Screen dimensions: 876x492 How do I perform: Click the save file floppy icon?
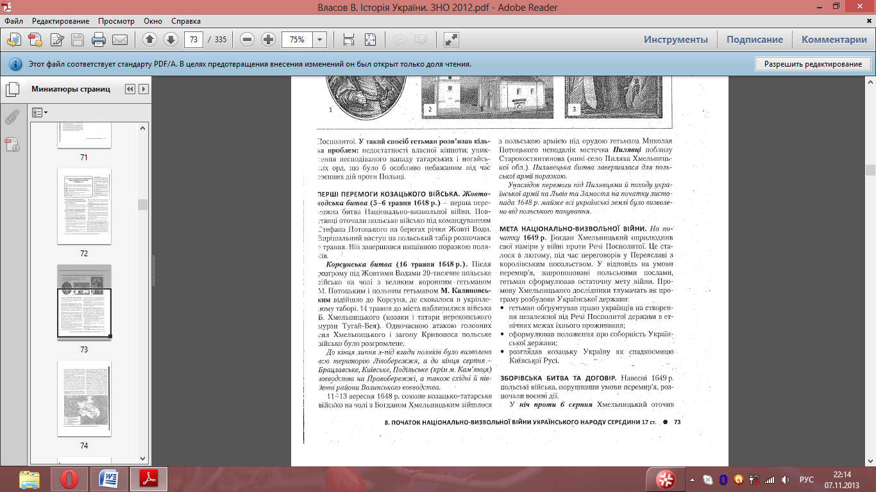click(78, 40)
